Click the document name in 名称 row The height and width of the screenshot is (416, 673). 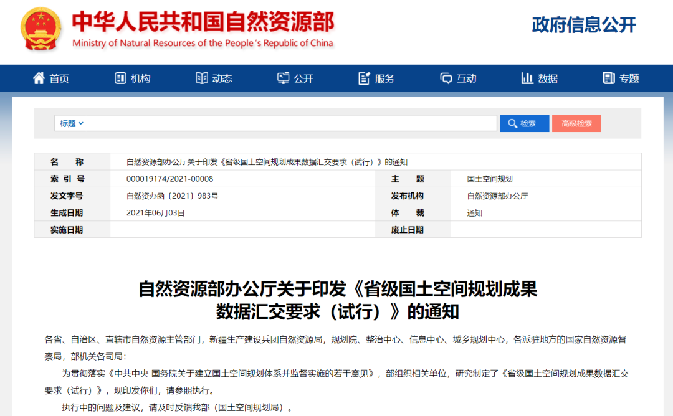pos(267,162)
